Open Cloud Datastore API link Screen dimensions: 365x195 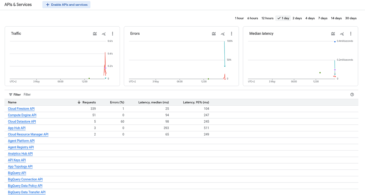[x=22, y=121]
